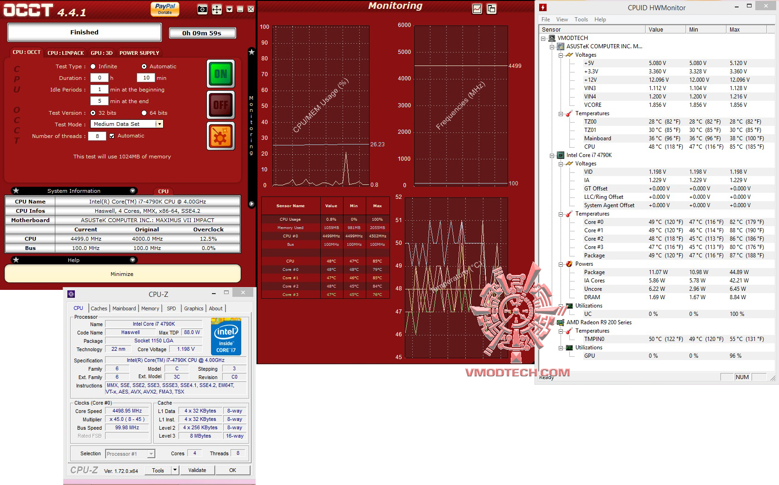Choose the 64 bits test version
The image size is (779, 485).
144,113
